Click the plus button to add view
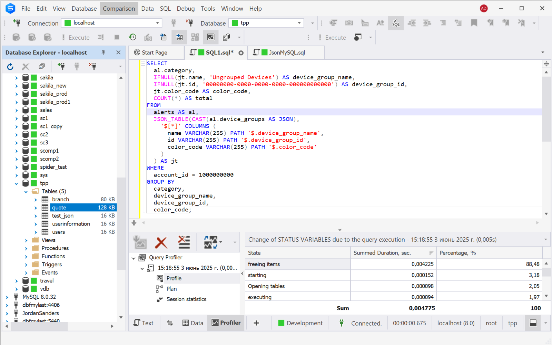The width and height of the screenshot is (552, 345). [256, 323]
